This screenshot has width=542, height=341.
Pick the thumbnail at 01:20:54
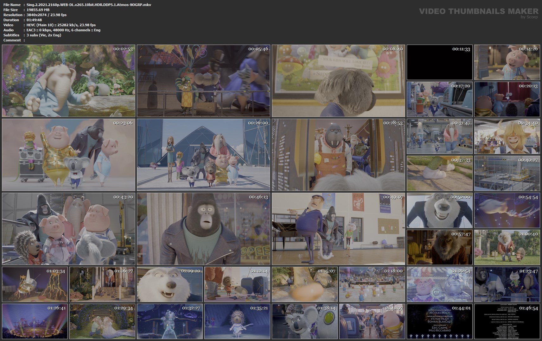pos(440,284)
